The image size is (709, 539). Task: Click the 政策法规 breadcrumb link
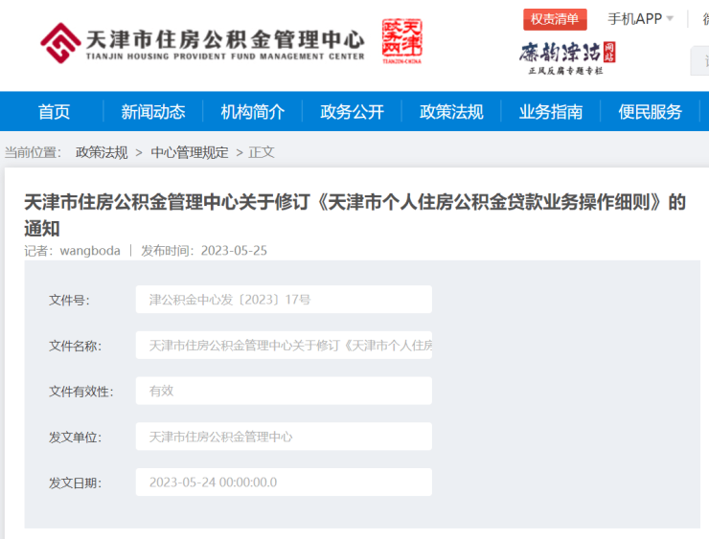pyautogui.click(x=102, y=152)
